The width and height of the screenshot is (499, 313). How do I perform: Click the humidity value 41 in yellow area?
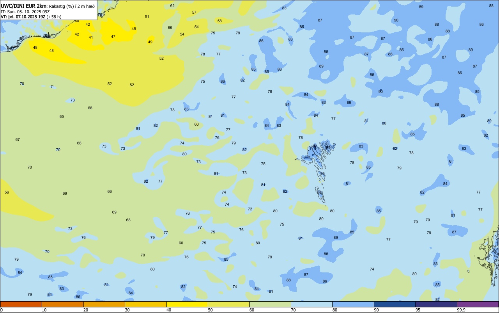pos(91,37)
